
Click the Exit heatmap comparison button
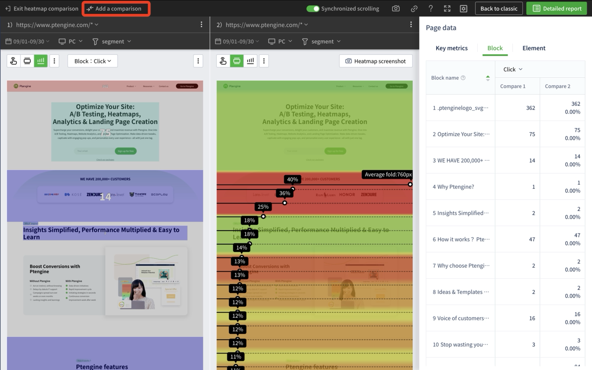point(42,9)
